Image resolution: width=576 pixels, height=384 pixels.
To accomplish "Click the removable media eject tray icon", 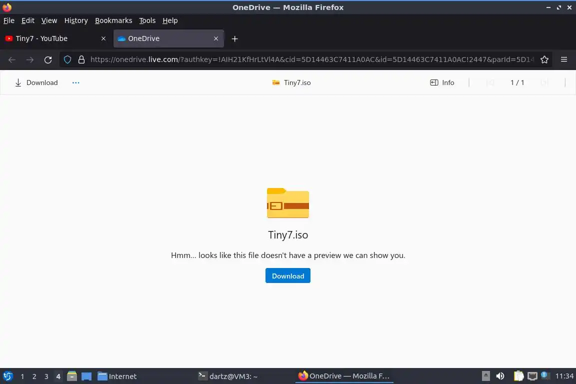I will click(485, 376).
